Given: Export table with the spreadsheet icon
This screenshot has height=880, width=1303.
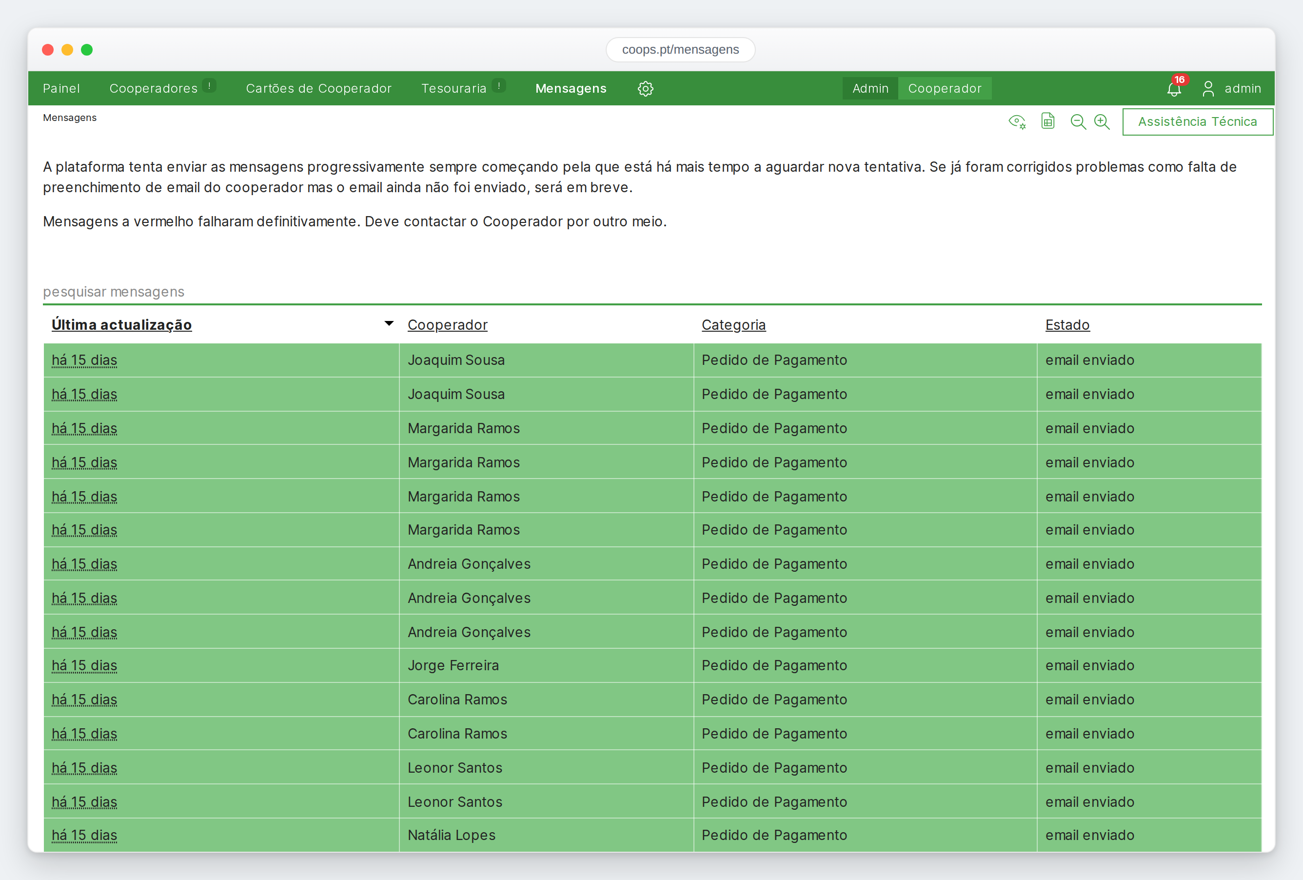Looking at the screenshot, I should 1047,121.
